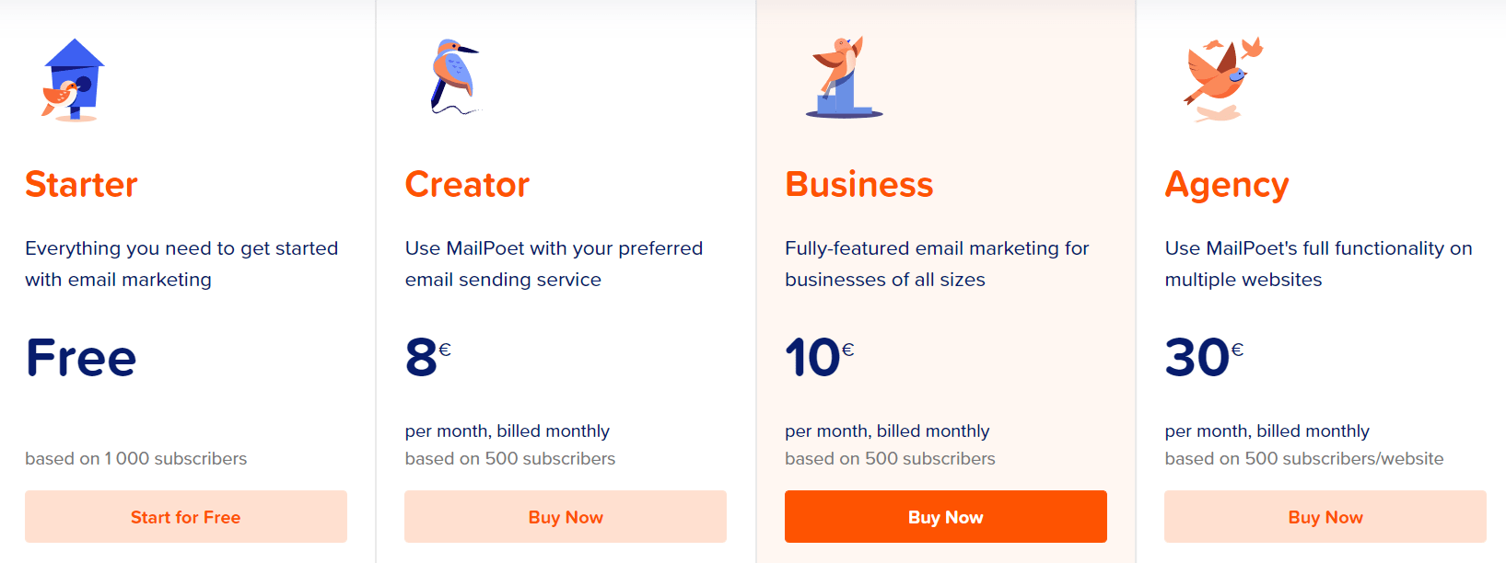
Task: Click the 30€ Agency price
Action: pyautogui.click(x=1205, y=357)
